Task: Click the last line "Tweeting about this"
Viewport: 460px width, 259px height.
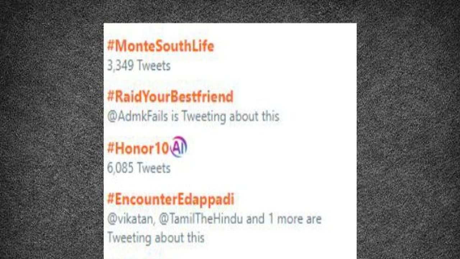Action: coord(156,238)
